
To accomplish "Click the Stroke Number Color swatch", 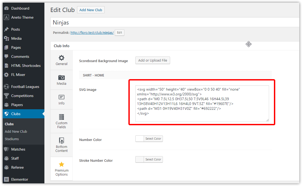I will 140,159.
